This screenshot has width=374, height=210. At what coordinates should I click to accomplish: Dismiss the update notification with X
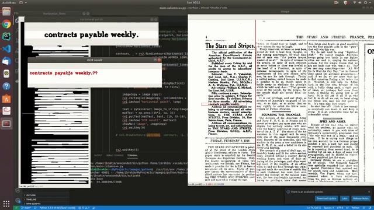369,192
